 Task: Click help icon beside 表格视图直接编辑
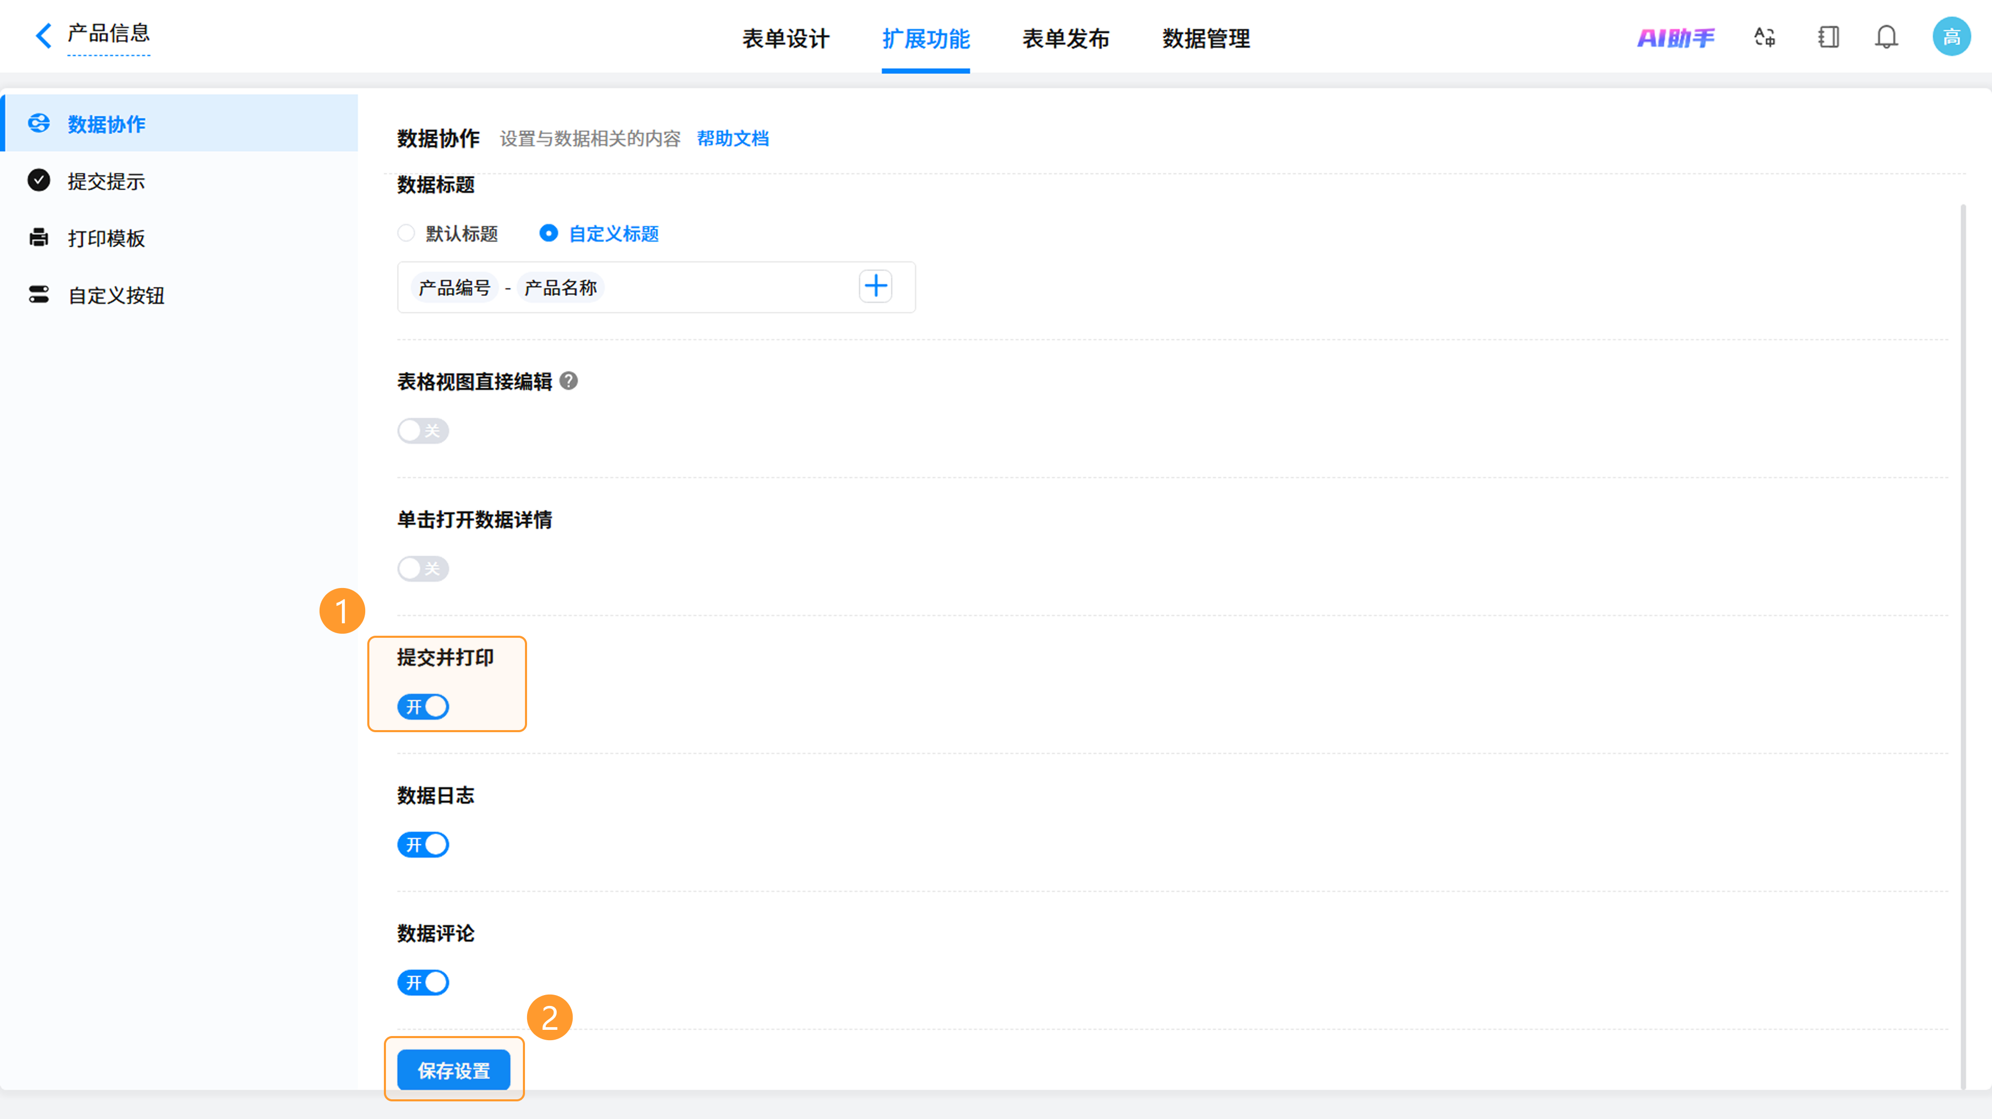click(x=569, y=381)
